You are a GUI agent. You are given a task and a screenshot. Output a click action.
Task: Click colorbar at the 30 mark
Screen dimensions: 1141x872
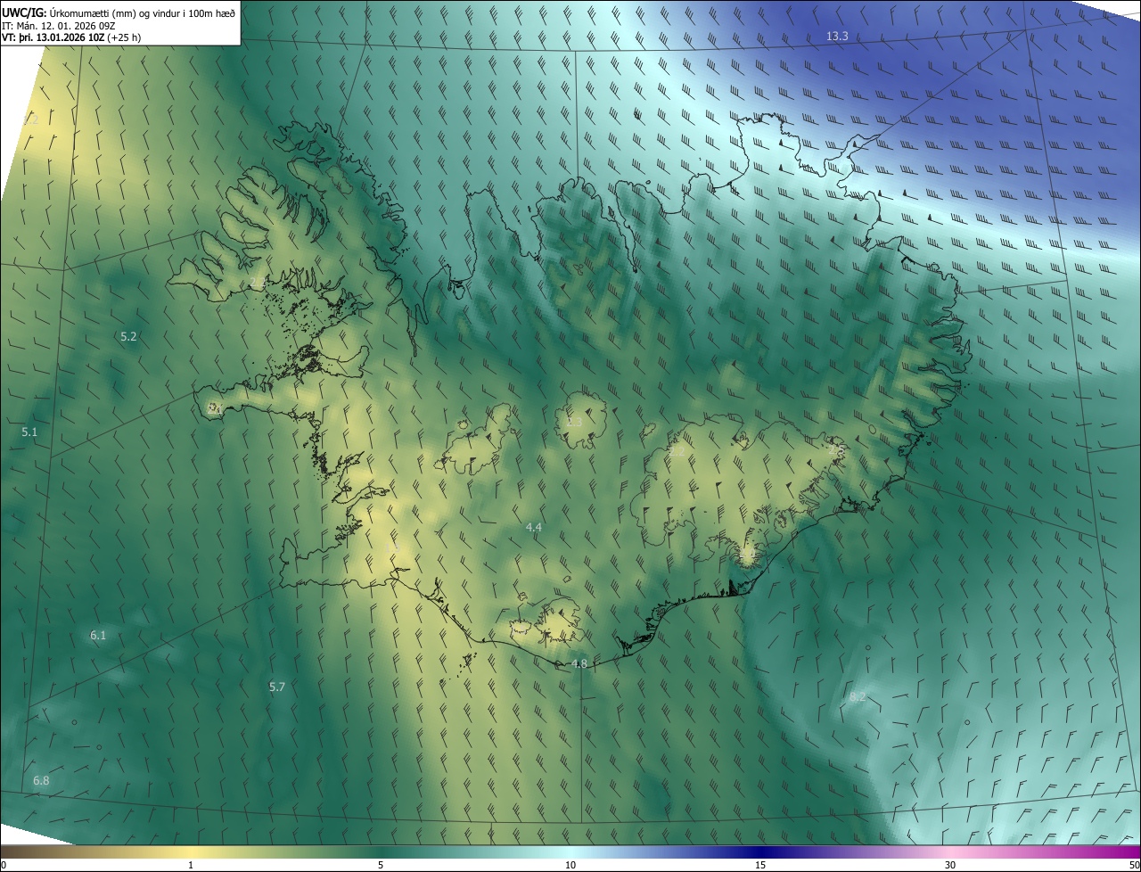[x=950, y=865]
